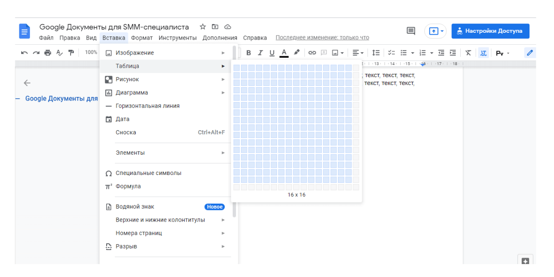Click the spelling check icon
The image size is (554, 277).
point(59,53)
